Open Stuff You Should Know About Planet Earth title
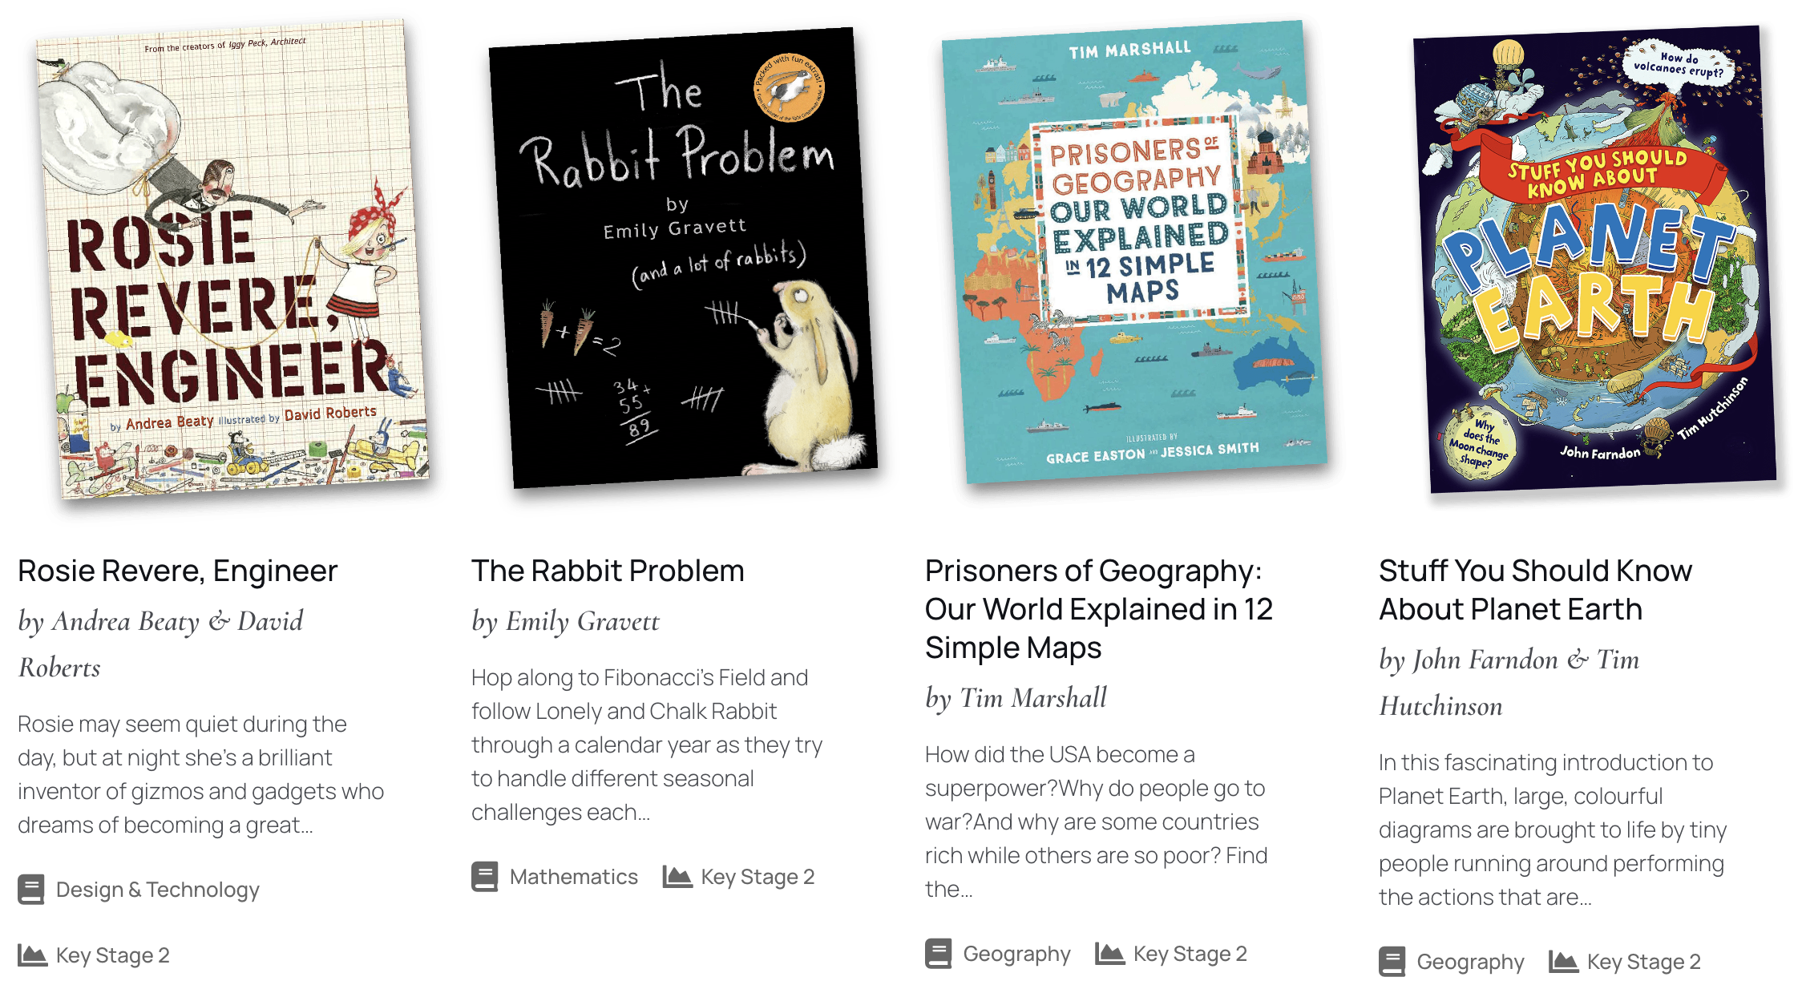Image resolution: width=1802 pixels, height=989 pixels. click(1535, 590)
